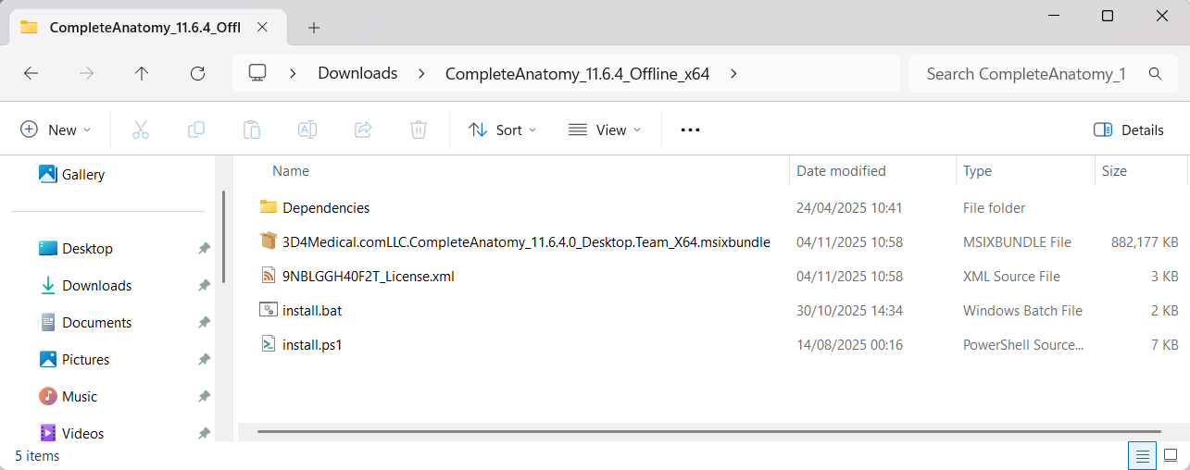Switch to details list view icon
This screenshot has width=1190, height=470.
(x=1143, y=455)
